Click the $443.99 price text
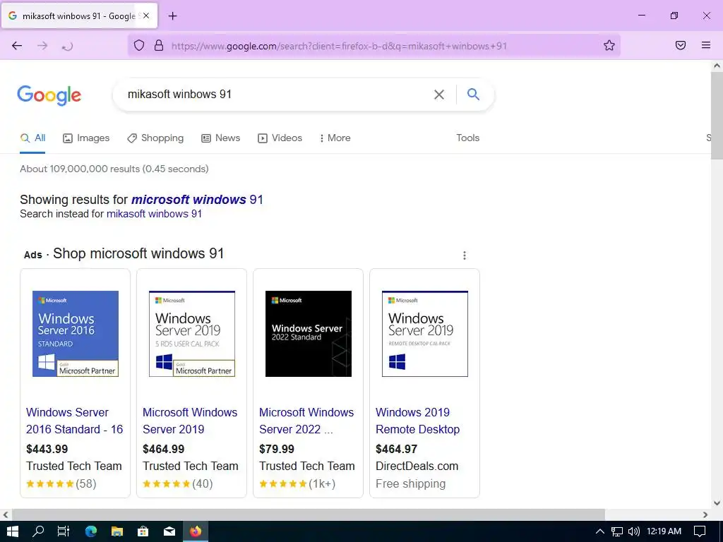The image size is (723, 542). point(47,449)
